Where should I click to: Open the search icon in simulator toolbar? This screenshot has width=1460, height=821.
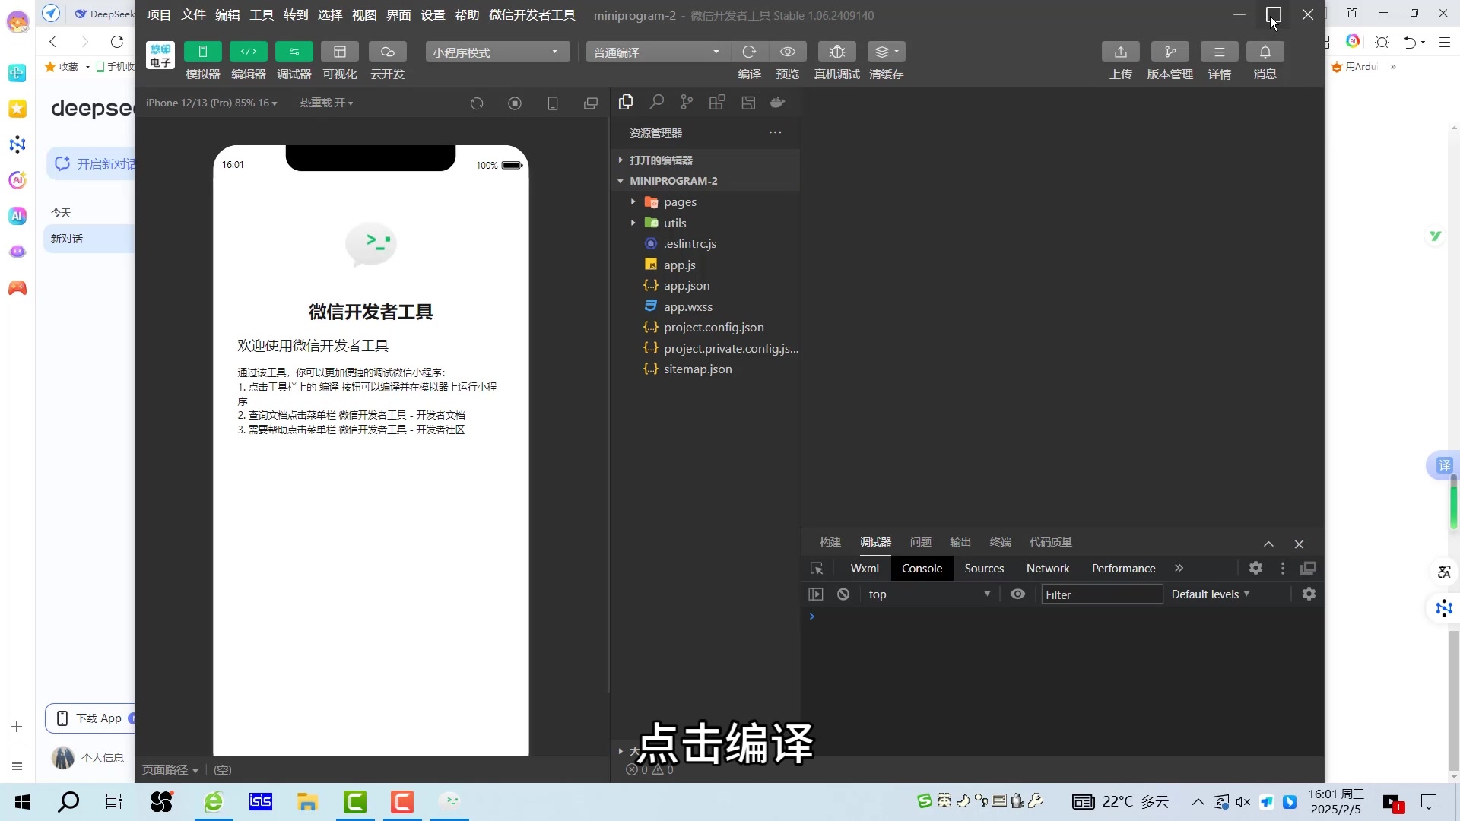(x=656, y=103)
